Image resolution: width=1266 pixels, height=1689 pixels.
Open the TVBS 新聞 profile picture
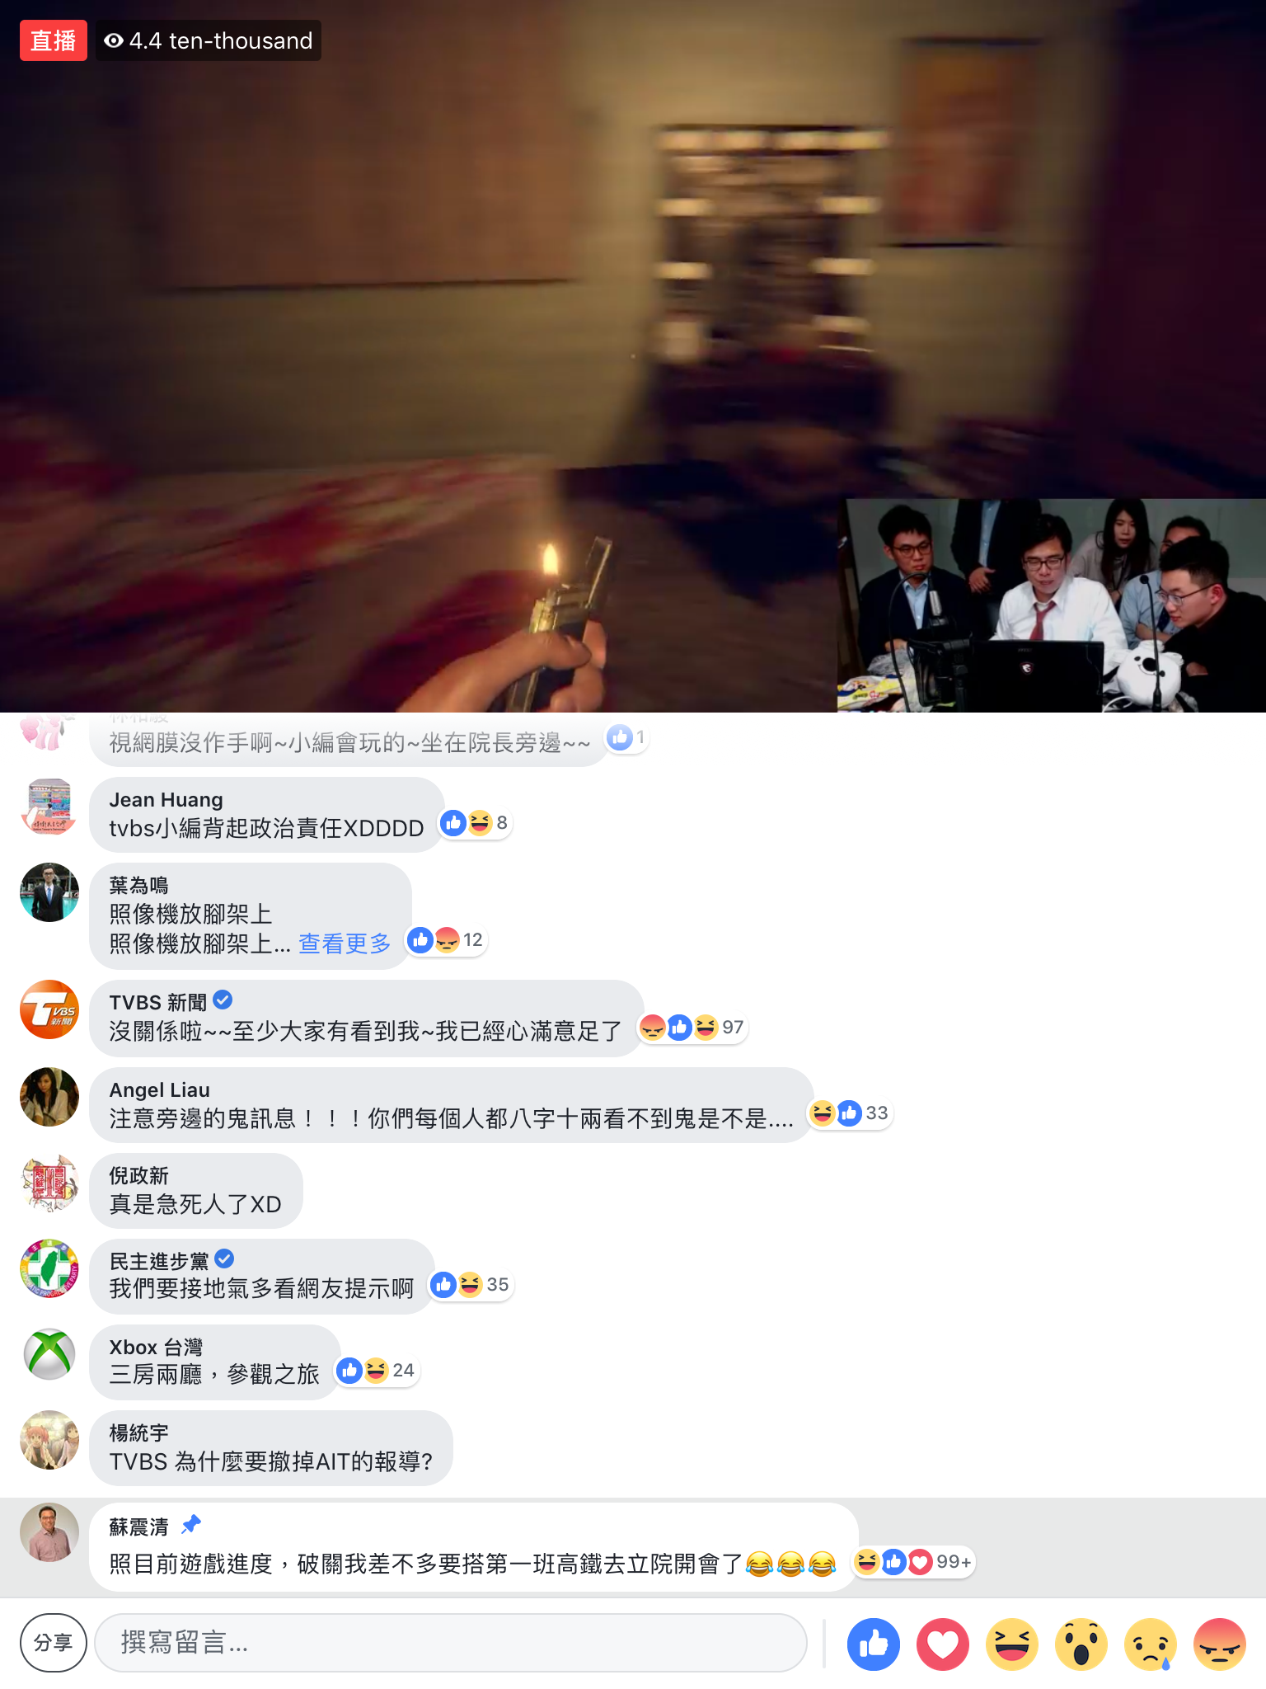coord(49,1009)
